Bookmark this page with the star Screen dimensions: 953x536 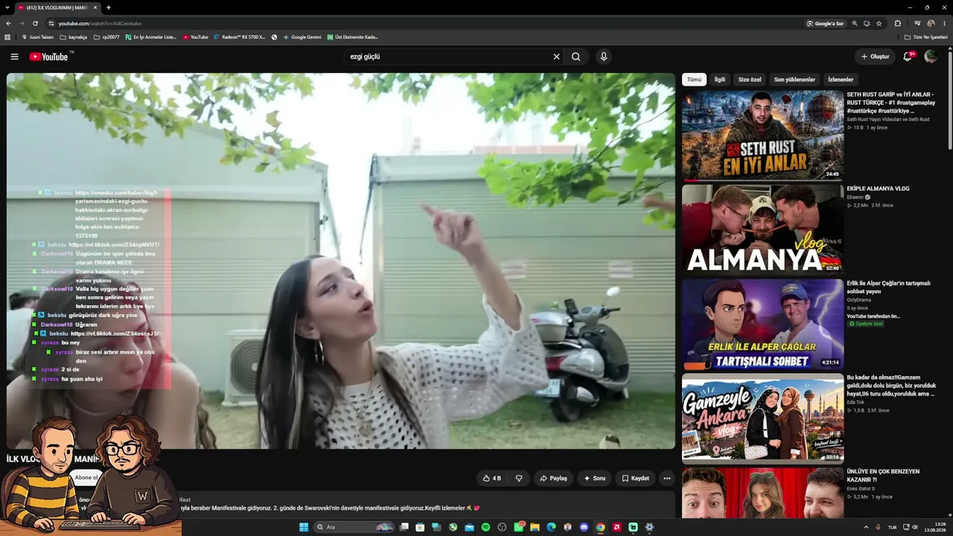coord(879,23)
